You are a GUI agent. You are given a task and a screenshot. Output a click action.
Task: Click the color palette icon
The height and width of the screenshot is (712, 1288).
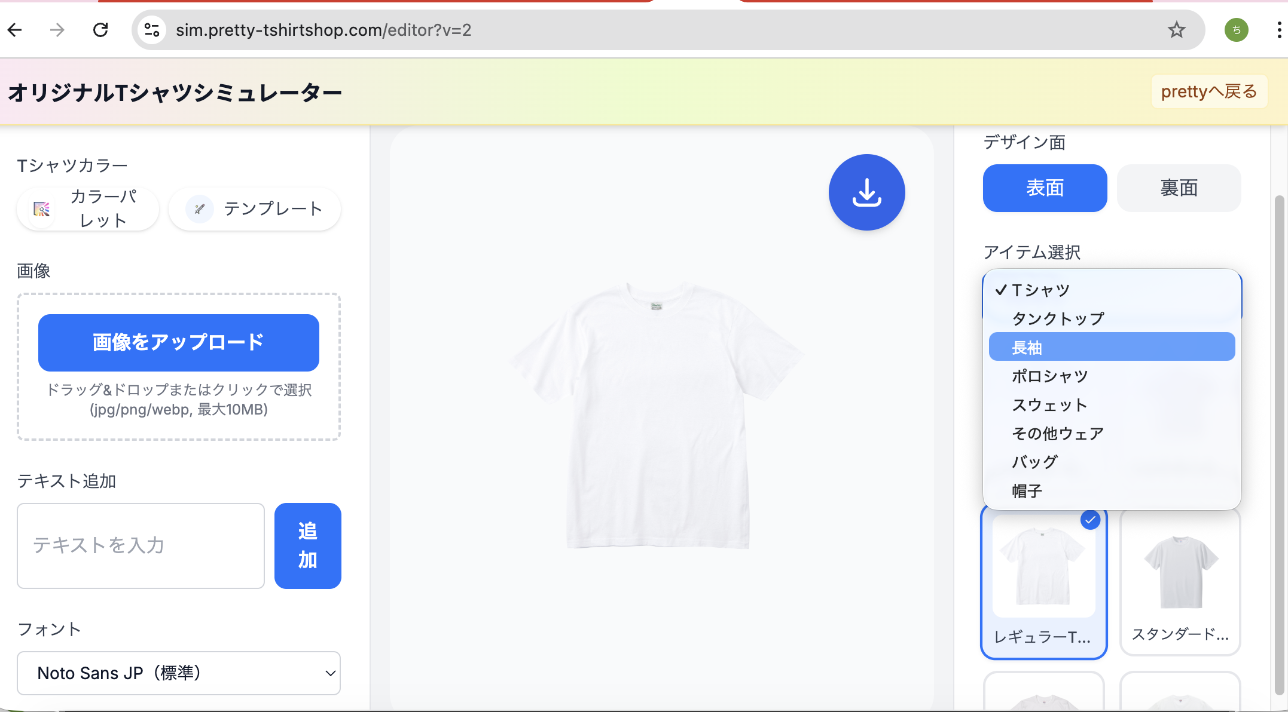pos(42,209)
